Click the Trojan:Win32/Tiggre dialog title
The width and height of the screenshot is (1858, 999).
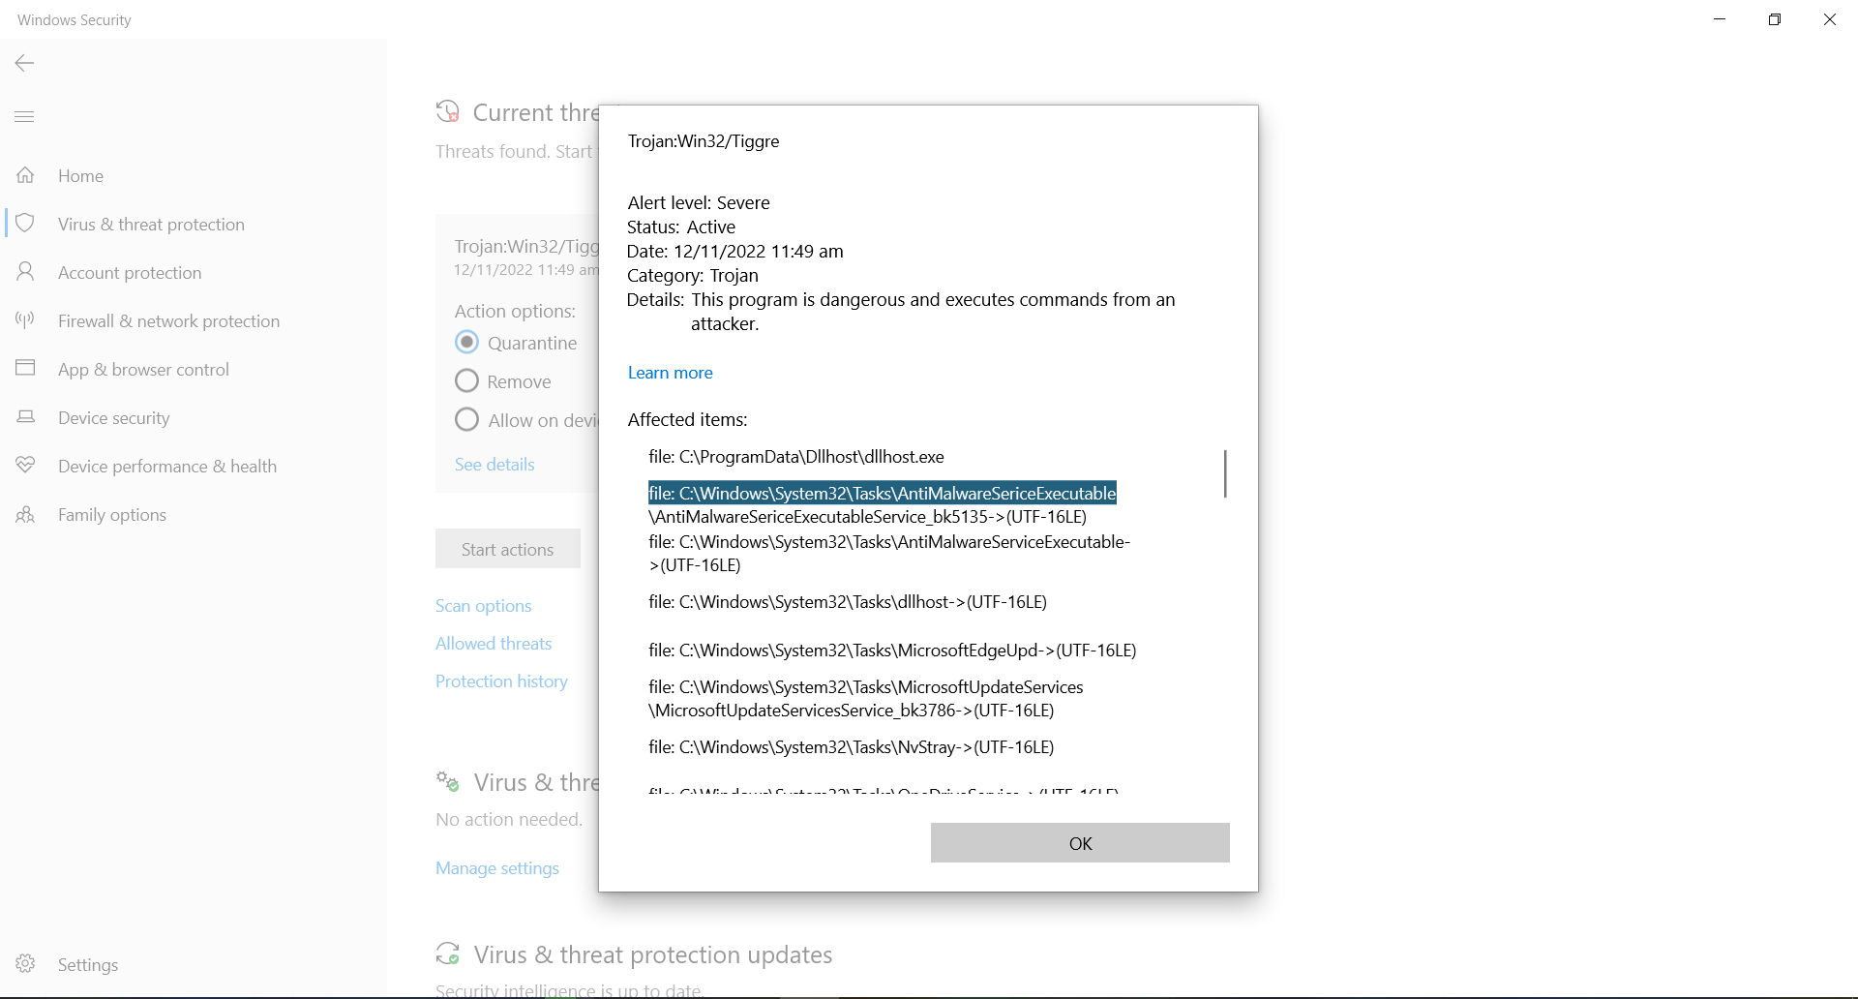(704, 141)
